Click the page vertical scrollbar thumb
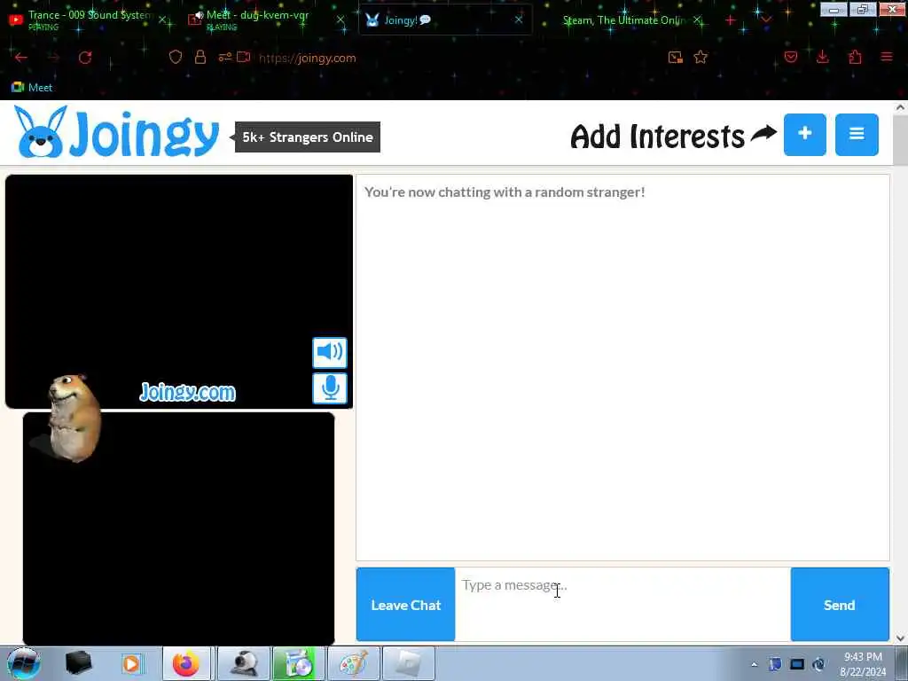Viewport: 908px width, 681px height. (900, 139)
